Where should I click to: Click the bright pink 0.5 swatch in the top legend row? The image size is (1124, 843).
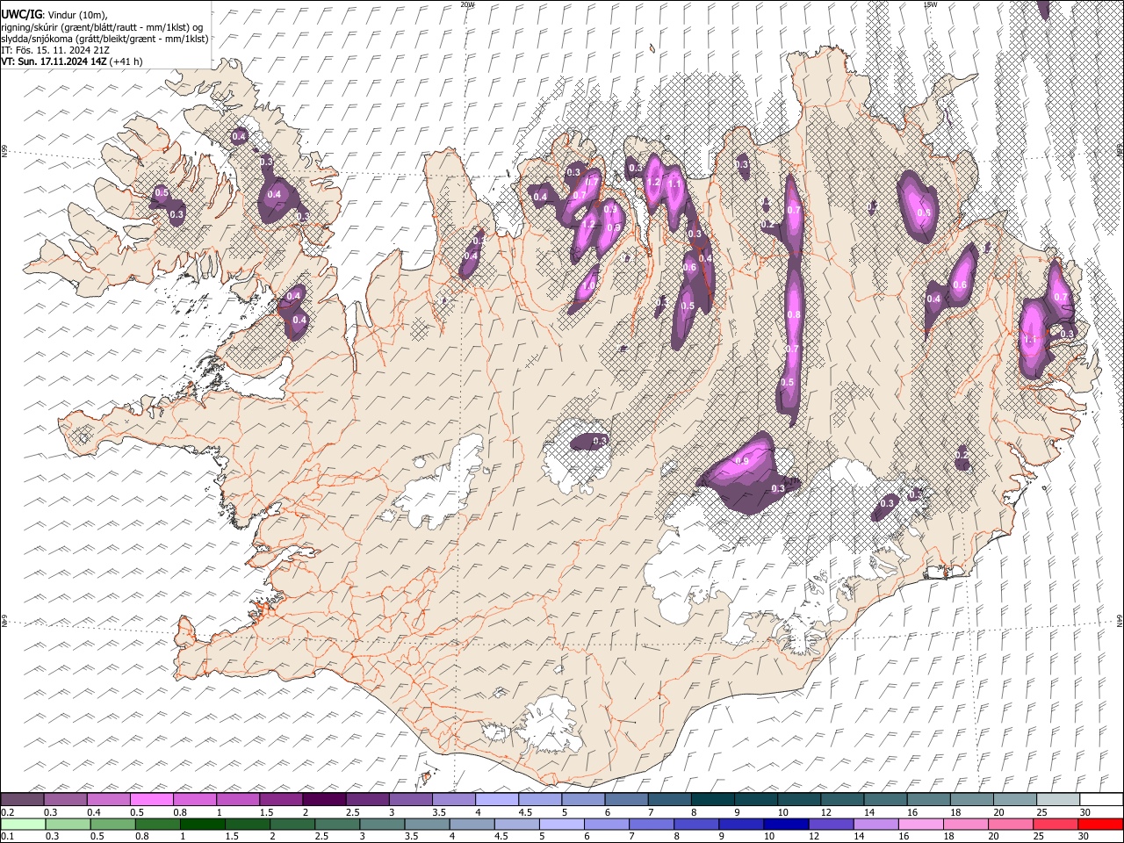coord(151,800)
